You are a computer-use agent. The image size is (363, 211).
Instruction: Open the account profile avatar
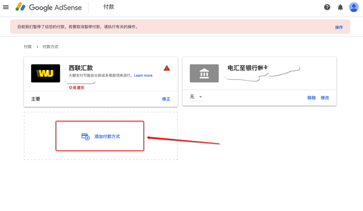tap(353, 7)
